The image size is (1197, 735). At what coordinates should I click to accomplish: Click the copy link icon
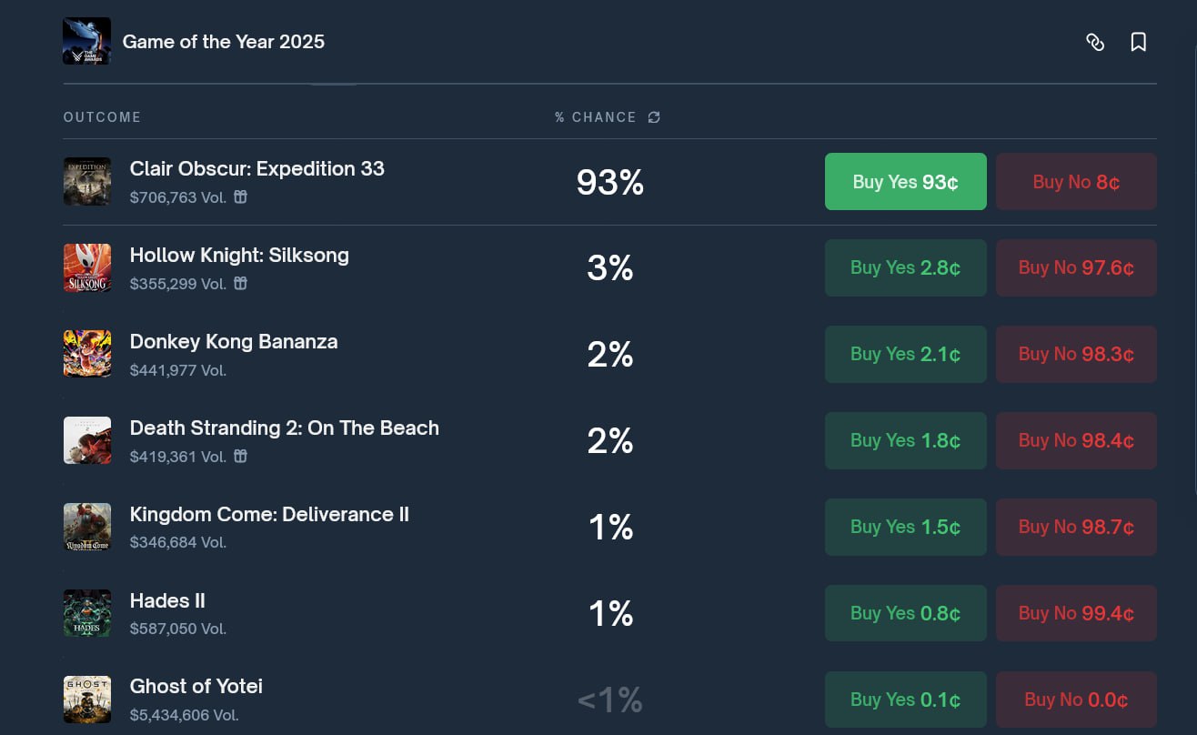click(x=1095, y=42)
